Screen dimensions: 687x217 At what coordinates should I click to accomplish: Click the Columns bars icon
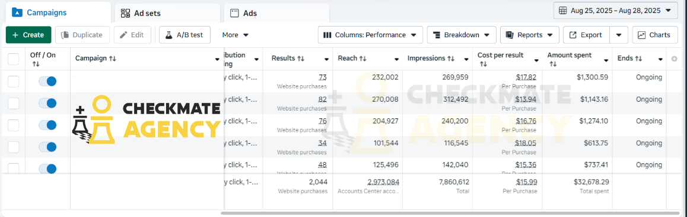coord(327,35)
